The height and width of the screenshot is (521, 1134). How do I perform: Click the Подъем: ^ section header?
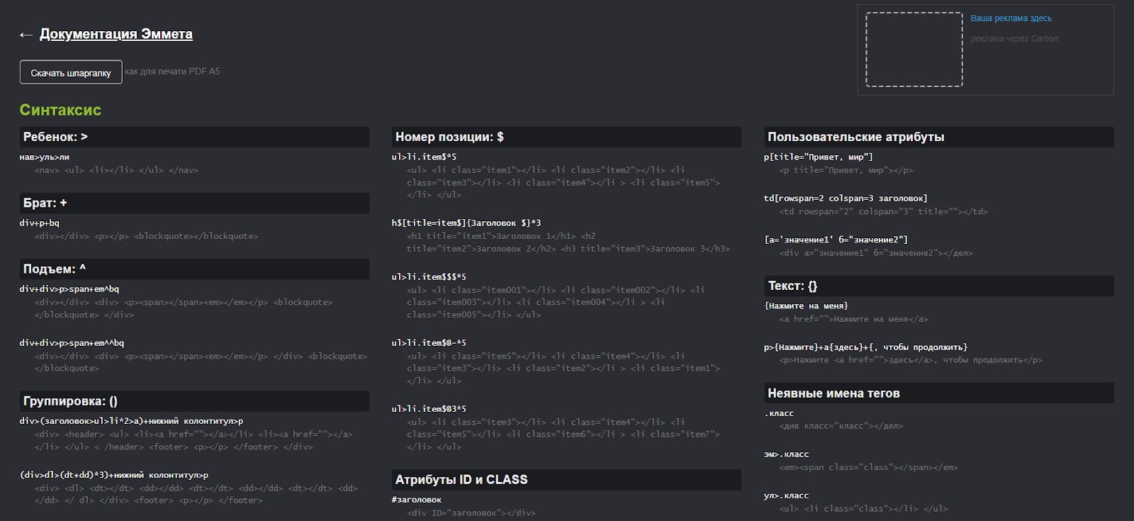194,269
